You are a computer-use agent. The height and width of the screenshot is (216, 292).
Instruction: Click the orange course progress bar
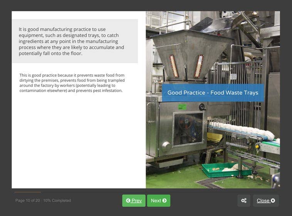[27, 192]
